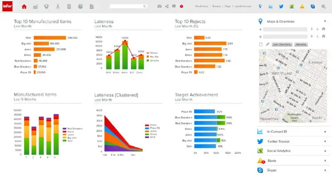Open the Page menu in header
This screenshot has width=332, height=177.
tap(227, 6)
